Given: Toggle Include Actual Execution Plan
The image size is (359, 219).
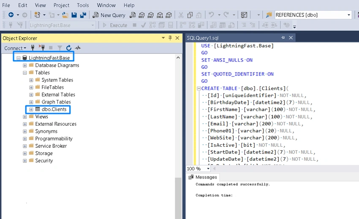Looking at the screenshot, I should (x=183, y=25).
